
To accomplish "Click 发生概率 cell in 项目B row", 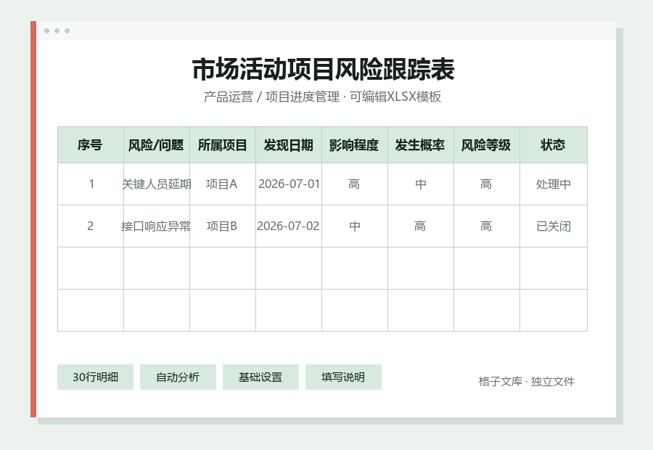I will click(x=421, y=226).
